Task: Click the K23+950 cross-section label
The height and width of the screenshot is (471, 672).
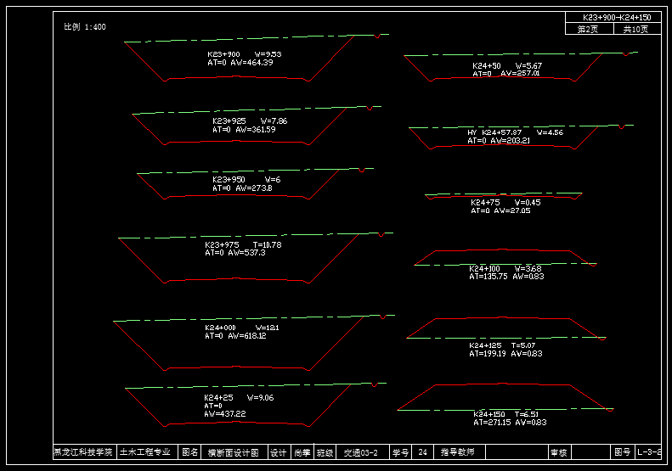Action: coord(229,180)
